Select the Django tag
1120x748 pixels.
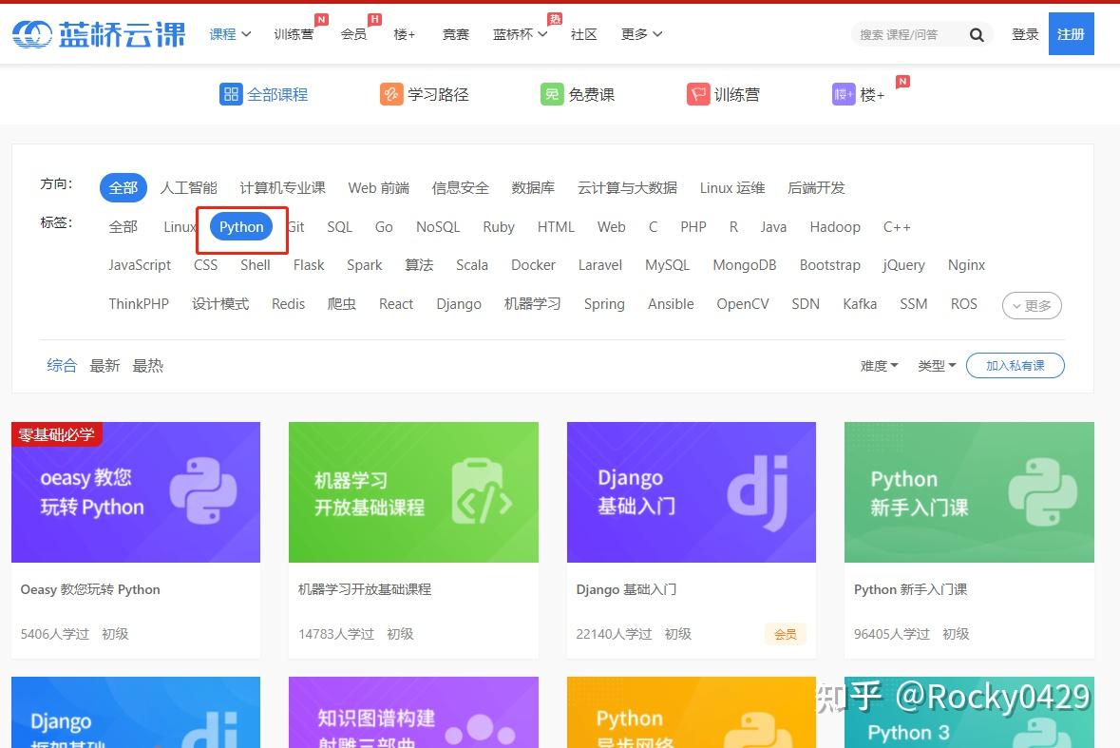point(459,304)
